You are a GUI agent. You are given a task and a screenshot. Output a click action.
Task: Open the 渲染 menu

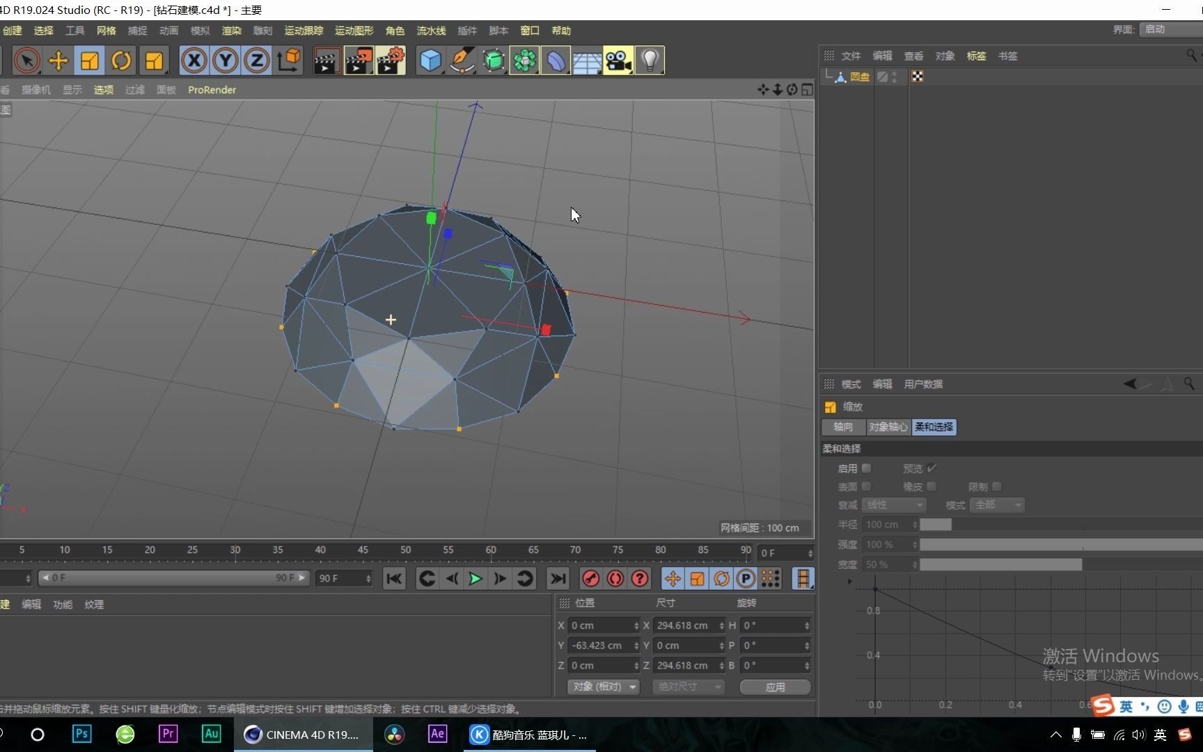click(231, 31)
